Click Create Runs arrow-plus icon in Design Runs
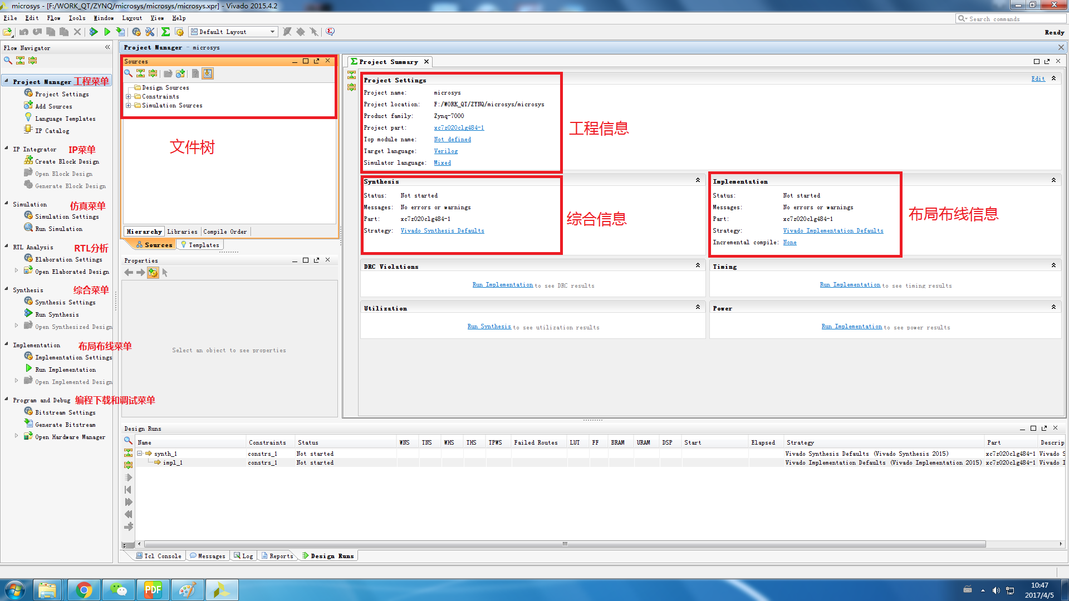 pos(129,526)
